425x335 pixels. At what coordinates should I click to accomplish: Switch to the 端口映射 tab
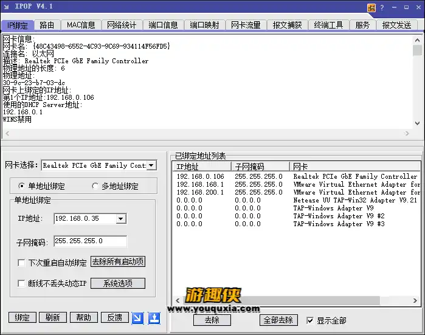204,25
